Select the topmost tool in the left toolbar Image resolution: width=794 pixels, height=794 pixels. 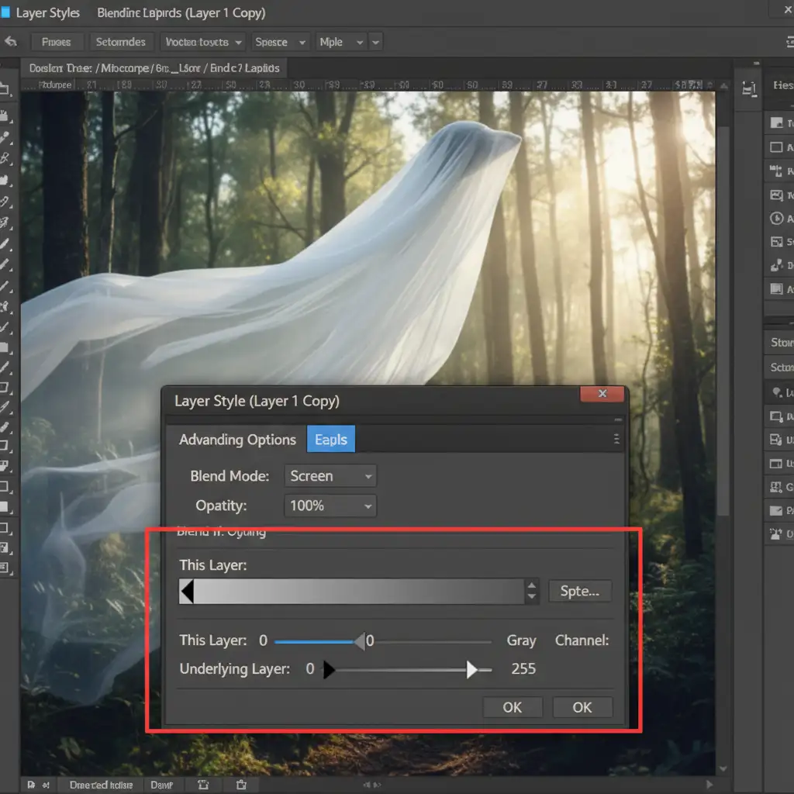[5, 89]
